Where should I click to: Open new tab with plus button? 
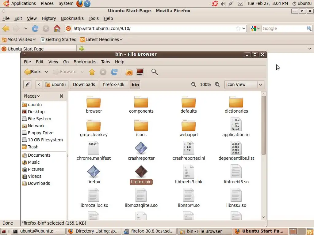tap(82, 49)
